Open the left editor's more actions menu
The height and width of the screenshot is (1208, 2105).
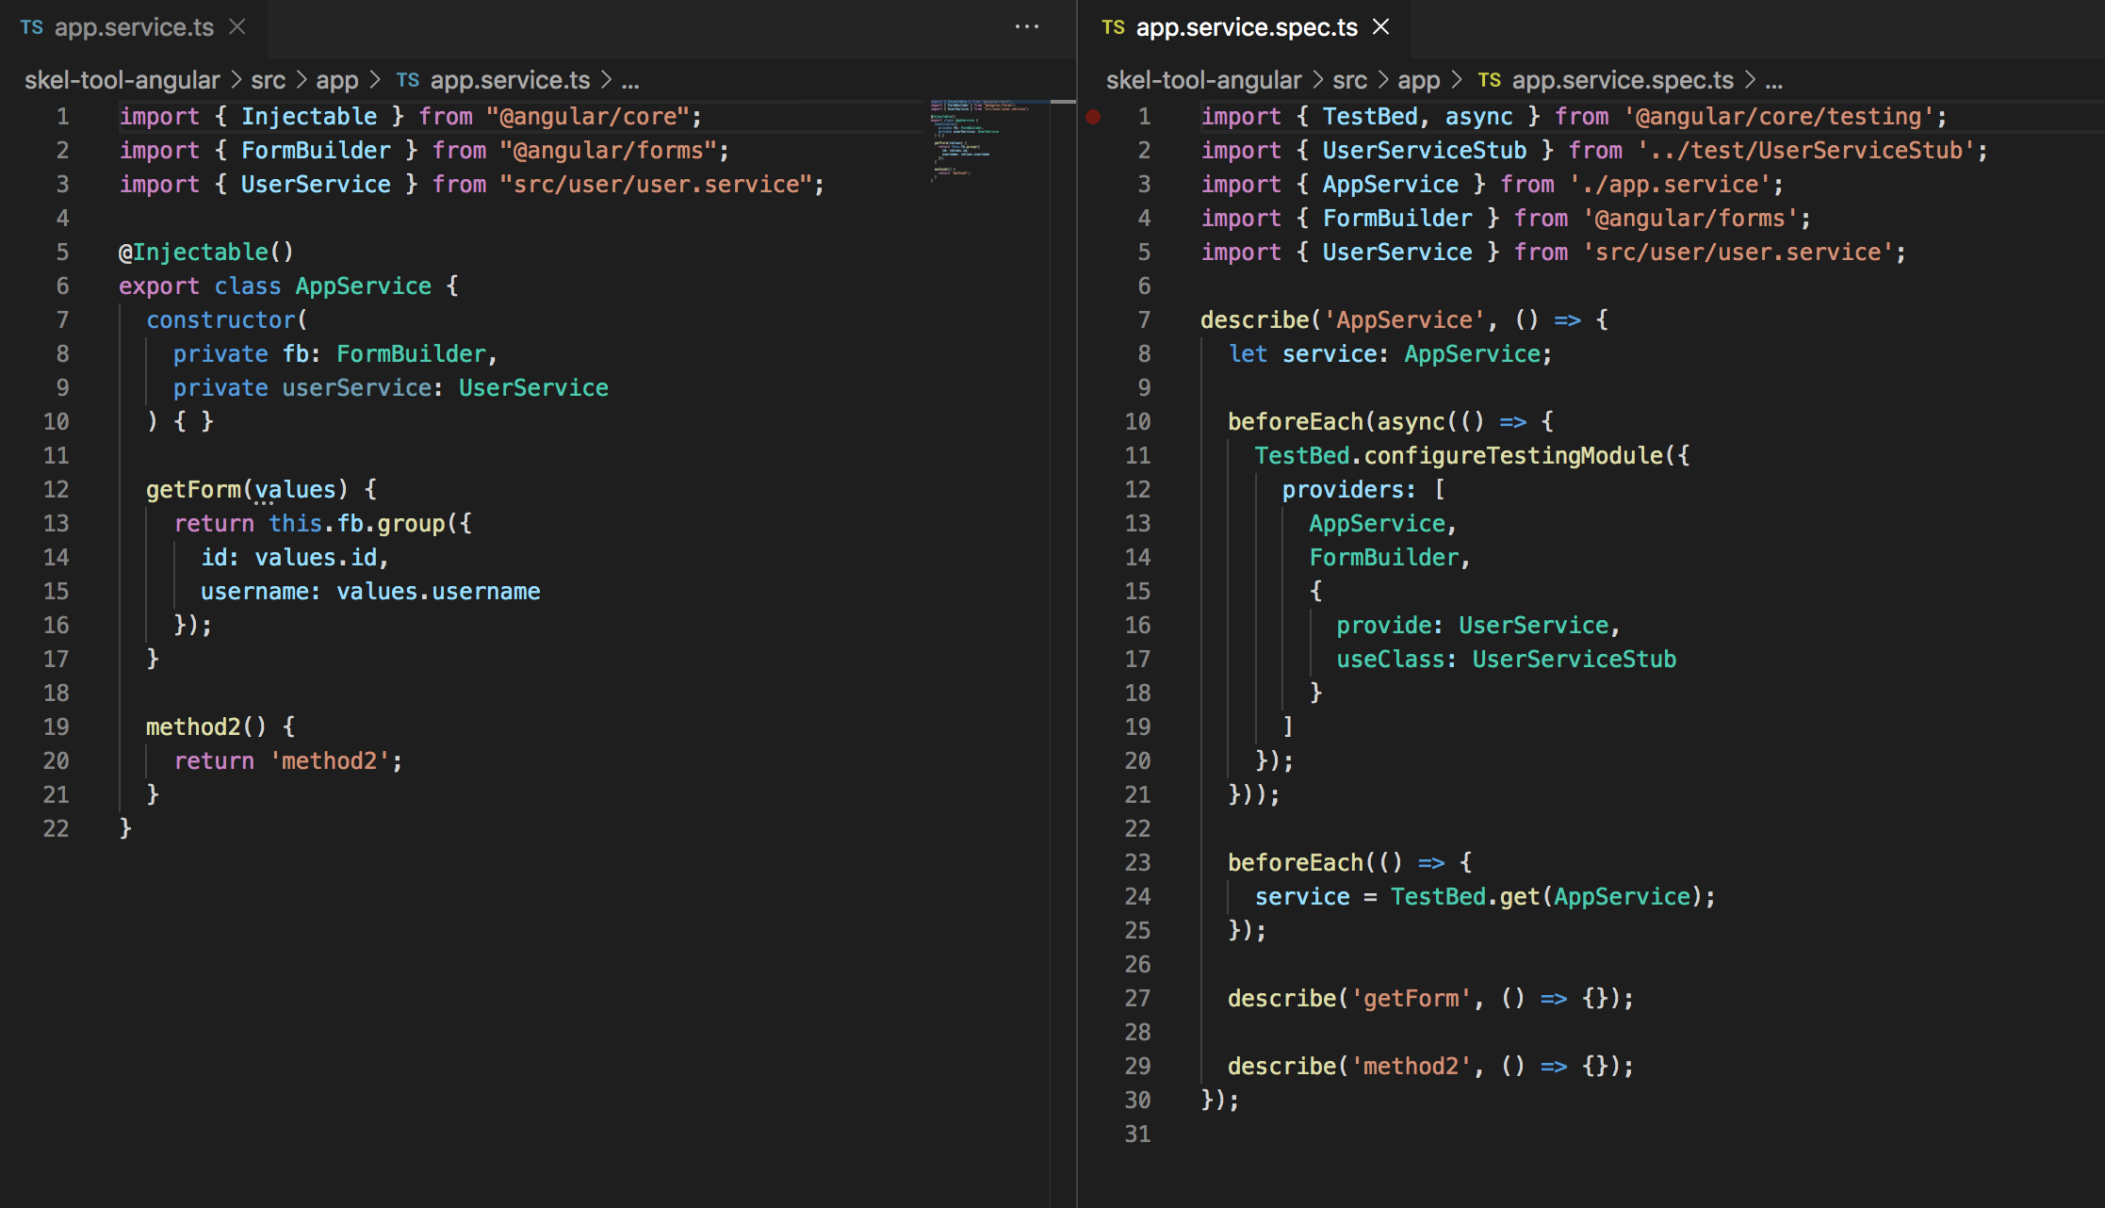pos(1026,27)
